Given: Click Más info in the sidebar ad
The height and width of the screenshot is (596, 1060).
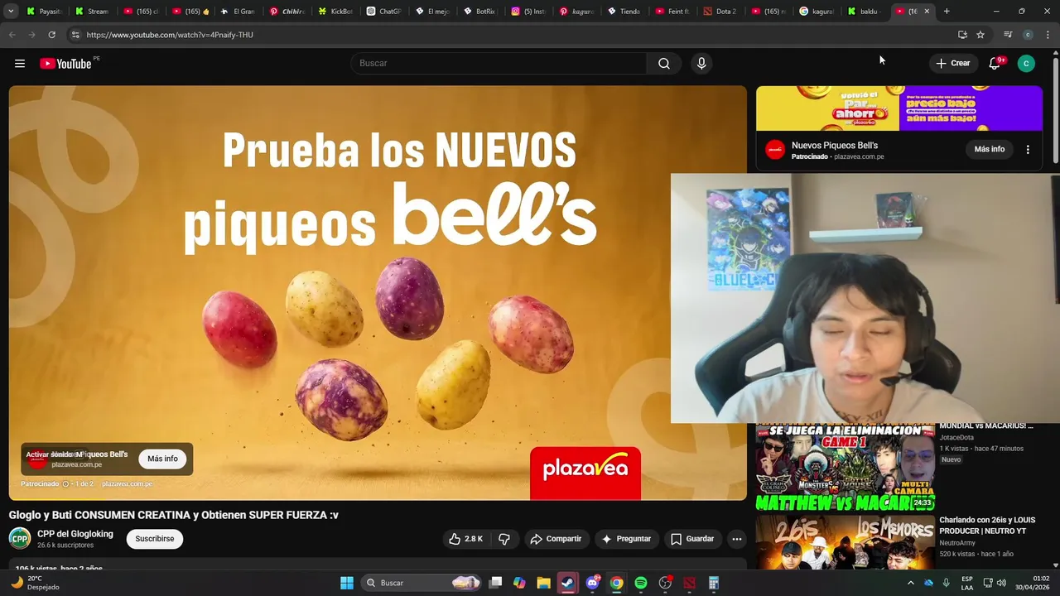Looking at the screenshot, I should (990, 150).
